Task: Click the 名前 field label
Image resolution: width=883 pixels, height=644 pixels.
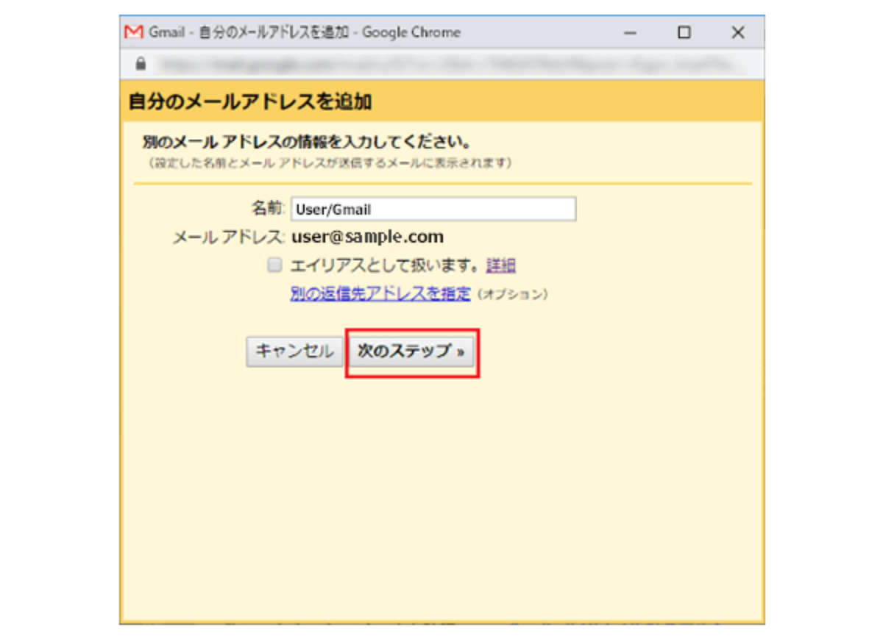Action: coord(267,209)
